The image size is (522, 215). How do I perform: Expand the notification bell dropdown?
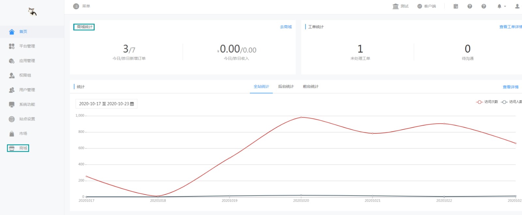pos(501,6)
